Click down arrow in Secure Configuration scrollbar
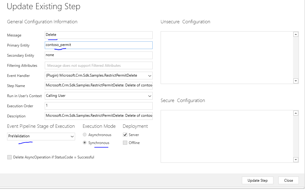Image resolution: width=305 pixels, height=190 pixels. (296, 160)
